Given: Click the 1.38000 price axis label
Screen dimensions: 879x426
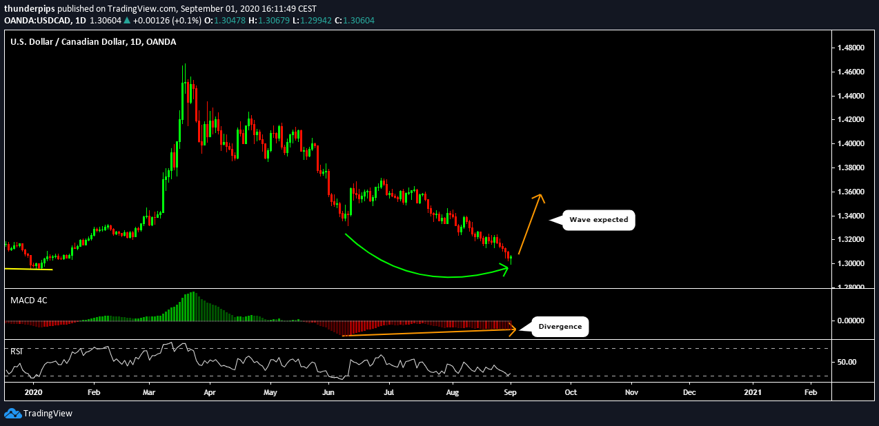Looking at the screenshot, I should 851,168.
